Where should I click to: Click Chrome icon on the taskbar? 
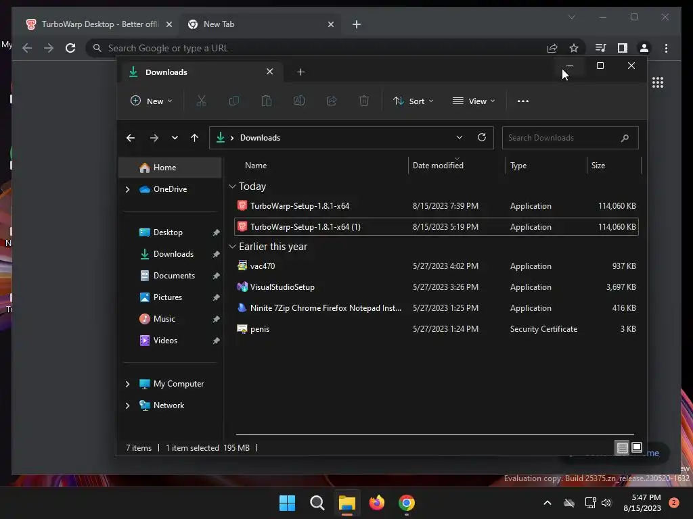[x=407, y=503]
